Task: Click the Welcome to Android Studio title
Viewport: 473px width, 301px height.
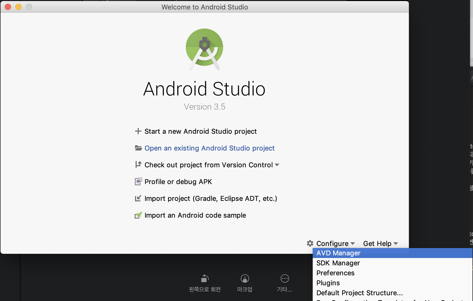Action: 205,7
